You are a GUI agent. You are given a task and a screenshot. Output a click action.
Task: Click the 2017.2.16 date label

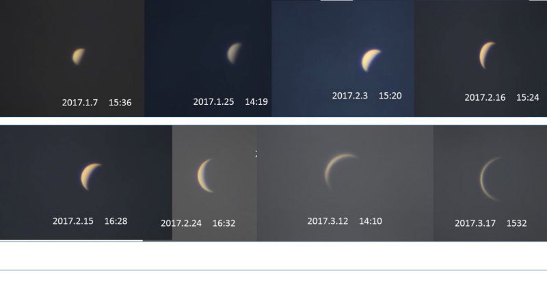pos(485,97)
